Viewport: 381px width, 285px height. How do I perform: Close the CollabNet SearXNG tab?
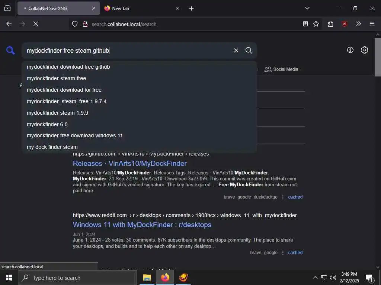point(94,8)
